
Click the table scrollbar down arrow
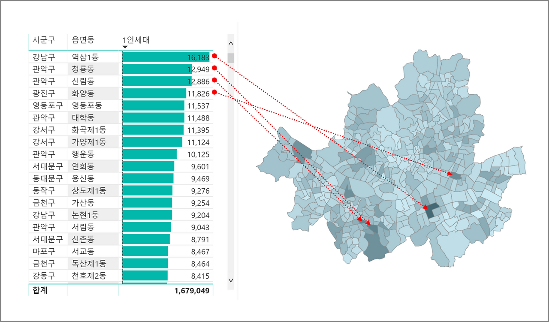(231, 280)
